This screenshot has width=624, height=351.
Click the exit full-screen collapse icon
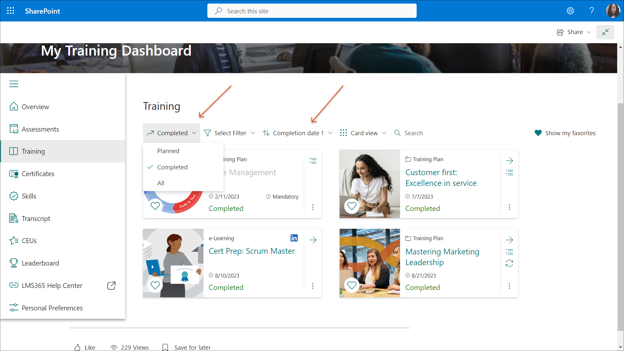[605, 32]
